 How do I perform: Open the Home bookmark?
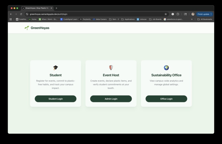click(33, 19)
